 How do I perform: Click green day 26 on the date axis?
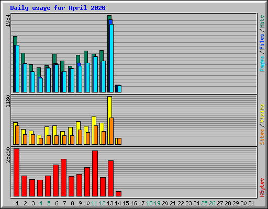212,203
